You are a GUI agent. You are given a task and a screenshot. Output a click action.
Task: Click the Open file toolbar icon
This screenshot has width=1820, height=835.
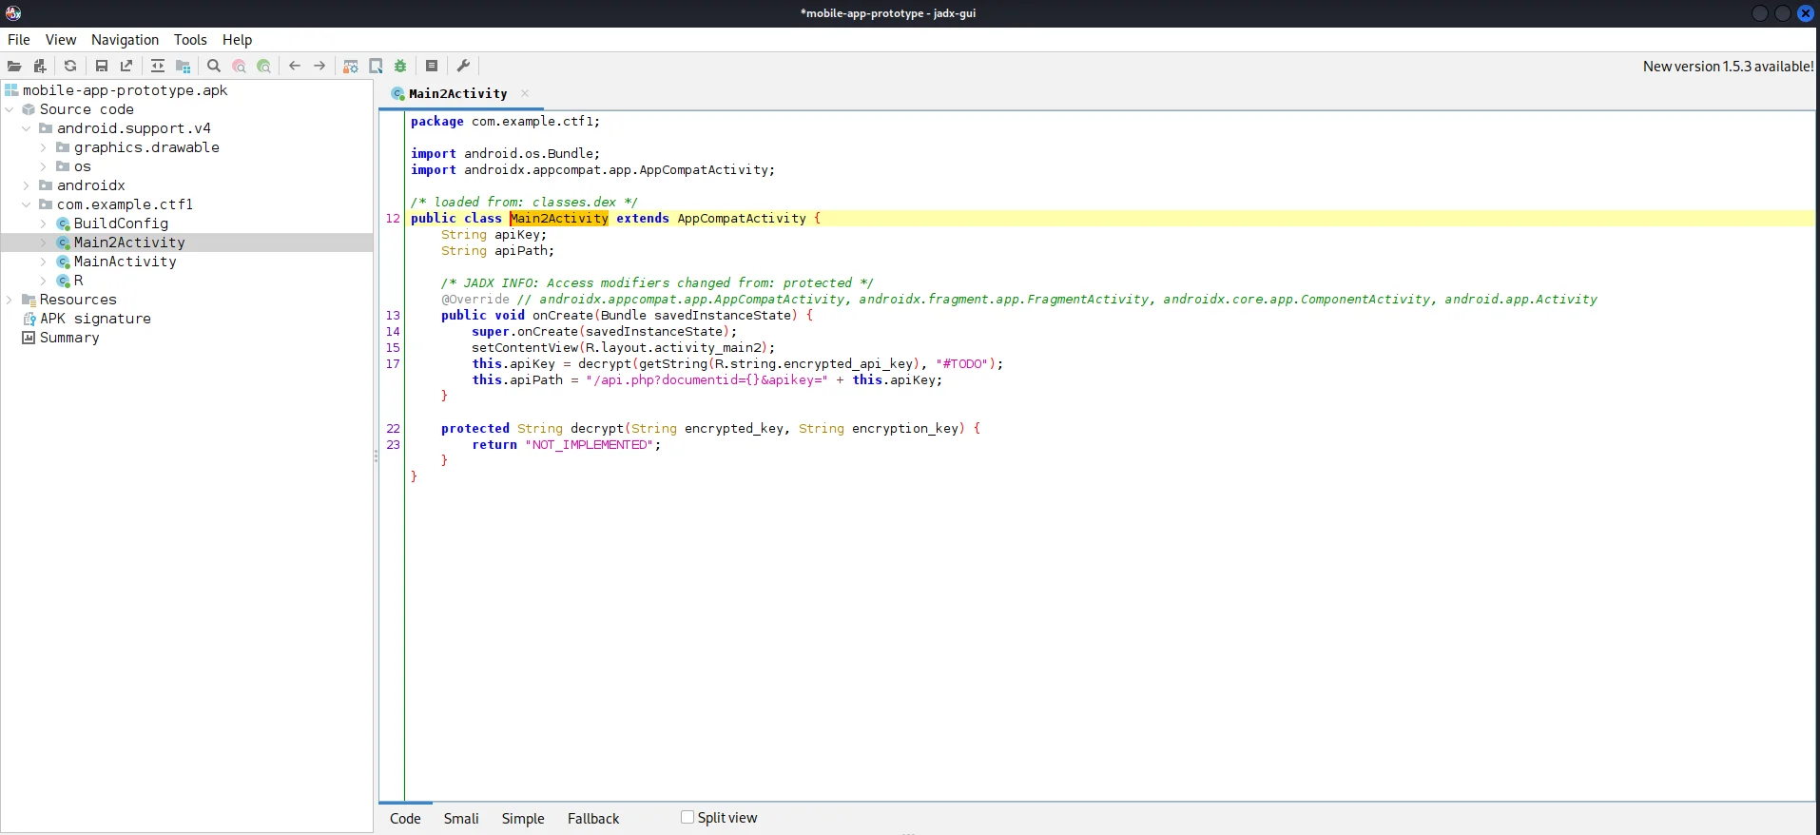(14, 66)
